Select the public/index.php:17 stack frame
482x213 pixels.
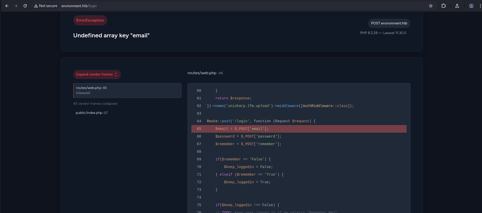pyautogui.click(x=92, y=113)
